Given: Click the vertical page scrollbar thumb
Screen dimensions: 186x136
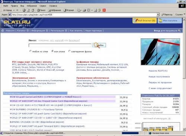Looking at the screenshot, I should pyautogui.click(x=184, y=50).
